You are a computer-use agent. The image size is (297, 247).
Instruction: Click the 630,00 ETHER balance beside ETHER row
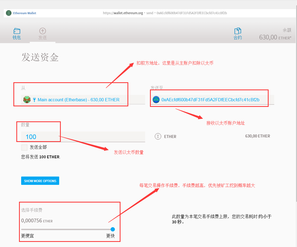[x=258, y=136]
